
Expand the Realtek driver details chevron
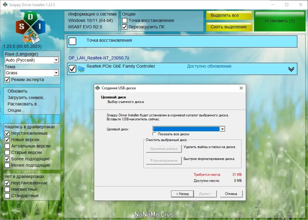(x=291, y=69)
